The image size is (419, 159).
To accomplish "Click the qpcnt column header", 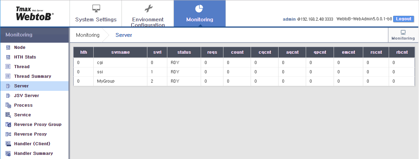I will click(320, 52).
